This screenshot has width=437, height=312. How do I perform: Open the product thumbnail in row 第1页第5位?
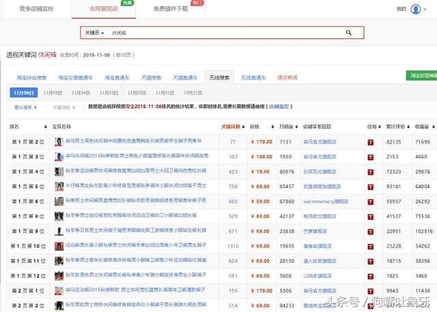(x=59, y=186)
